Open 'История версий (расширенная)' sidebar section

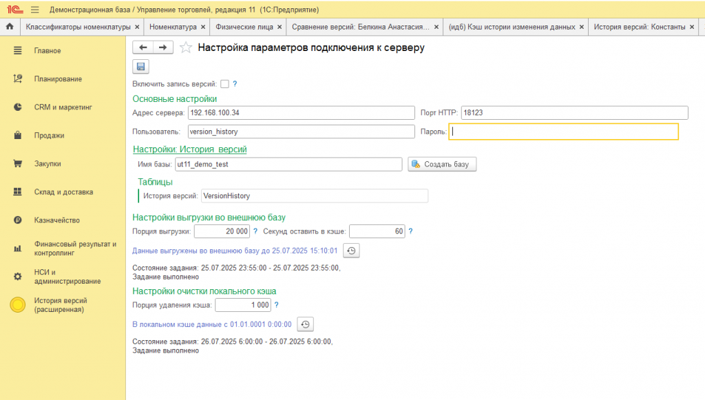click(x=61, y=305)
